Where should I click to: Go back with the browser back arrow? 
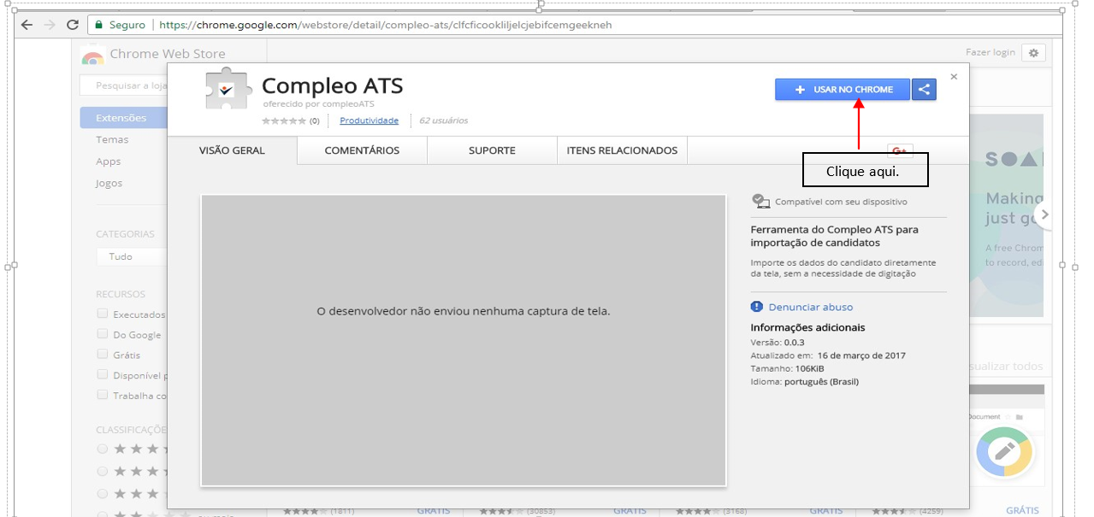[x=27, y=25]
